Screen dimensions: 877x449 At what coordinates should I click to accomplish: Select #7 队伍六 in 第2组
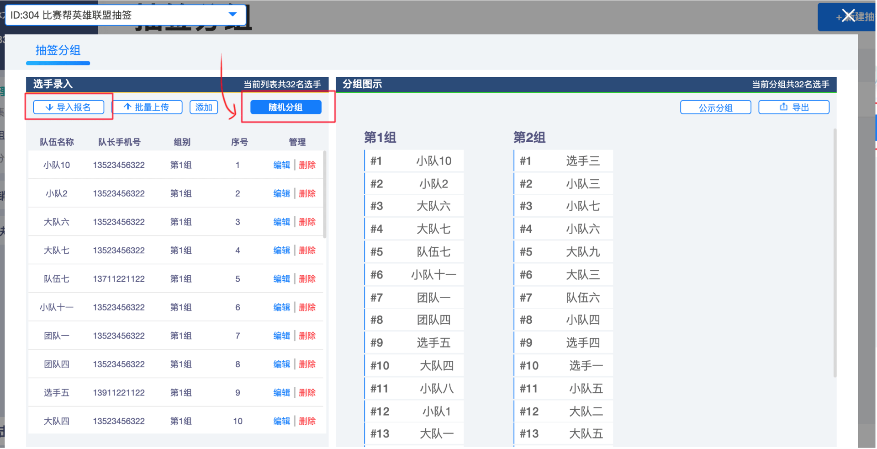point(563,298)
